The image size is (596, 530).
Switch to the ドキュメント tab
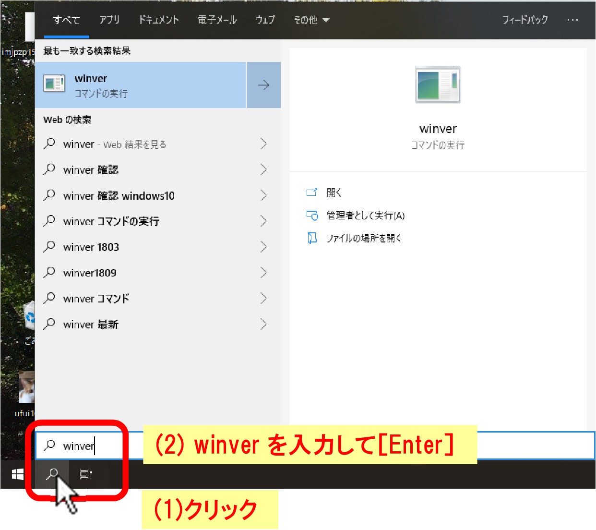(x=159, y=20)
